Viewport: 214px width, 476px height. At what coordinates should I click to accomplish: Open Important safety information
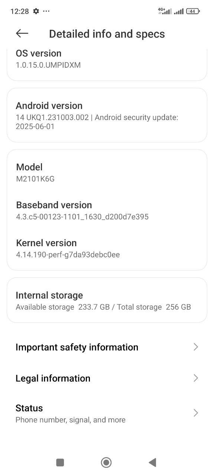pyautogui.click(x=107, y=347)
